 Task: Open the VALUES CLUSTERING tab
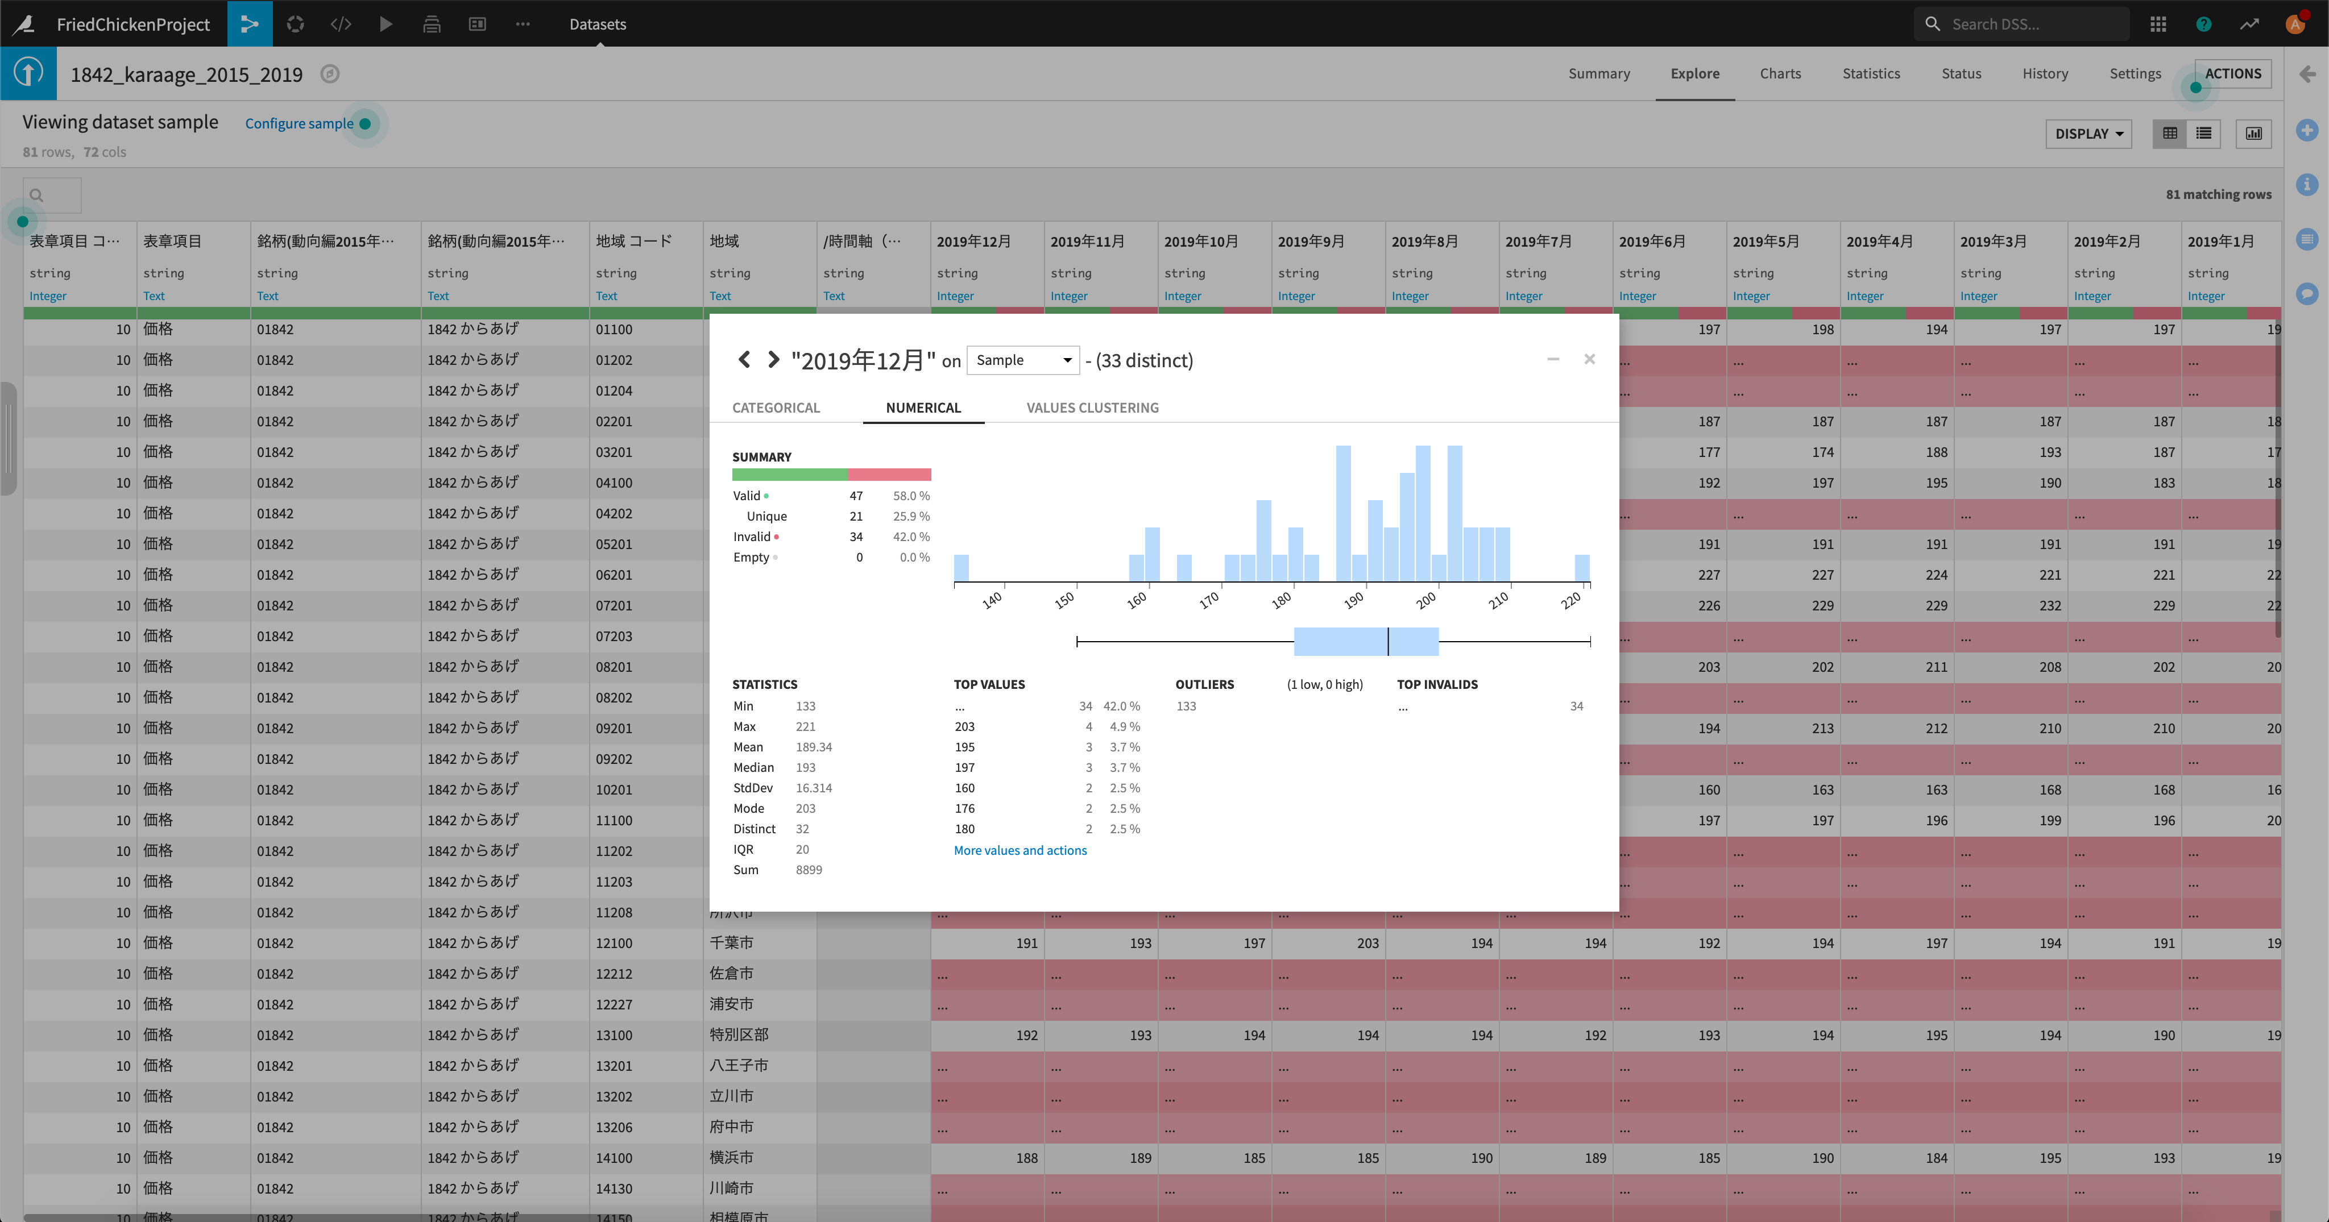[1092, 408]
